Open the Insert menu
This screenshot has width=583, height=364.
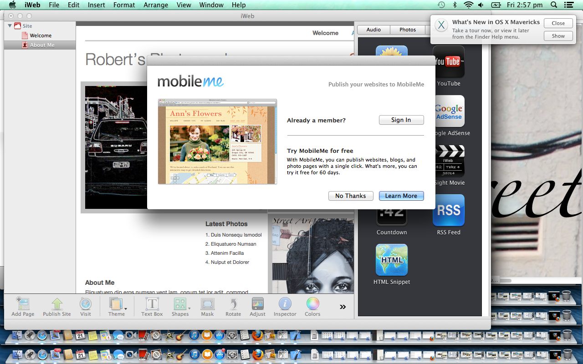[97, 5]
